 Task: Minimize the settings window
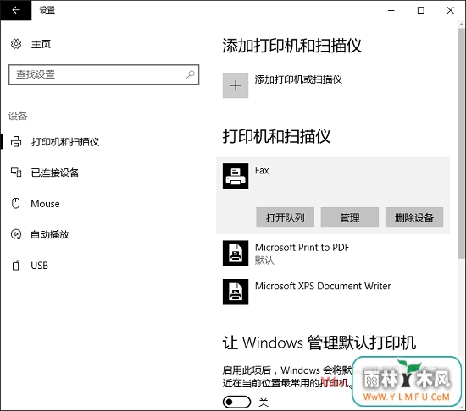pyautogui.click(x=391, y=10)
